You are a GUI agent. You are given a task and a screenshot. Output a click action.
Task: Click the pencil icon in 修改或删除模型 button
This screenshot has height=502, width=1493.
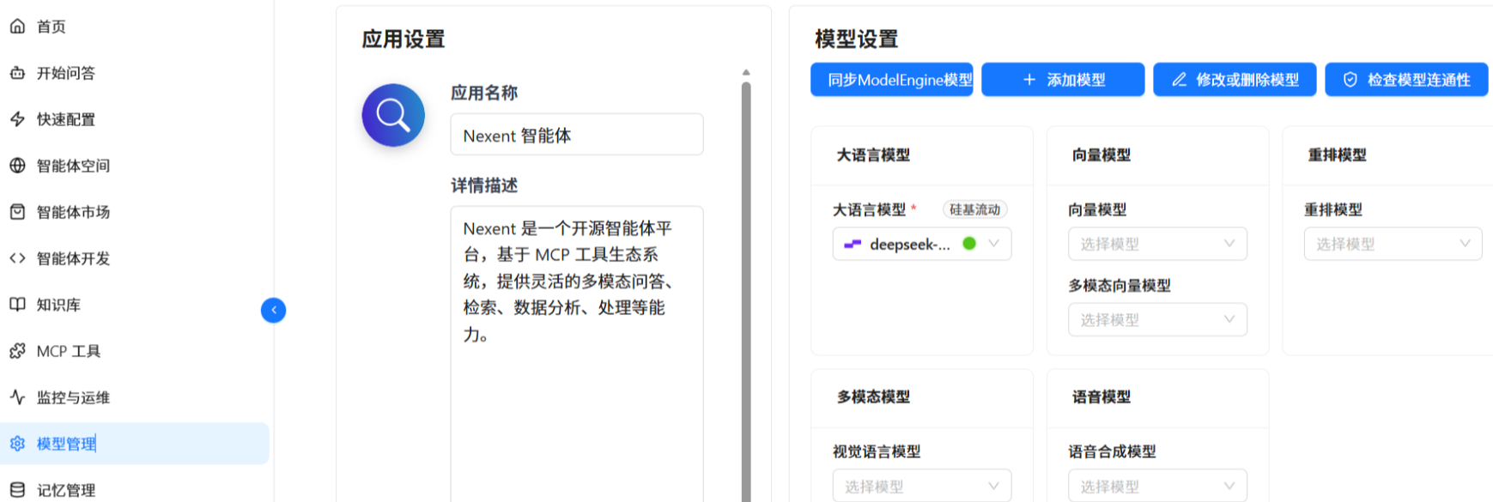pos(1179,80)
